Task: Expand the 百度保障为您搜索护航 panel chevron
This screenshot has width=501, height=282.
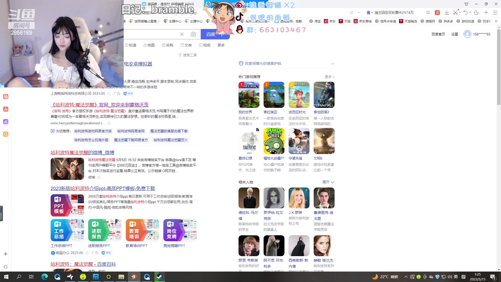Action: tap(332, 63)
